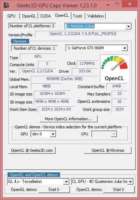Click the Global Mem. value 4096MB
Viewport: 140px width, 200px height.
64,79
